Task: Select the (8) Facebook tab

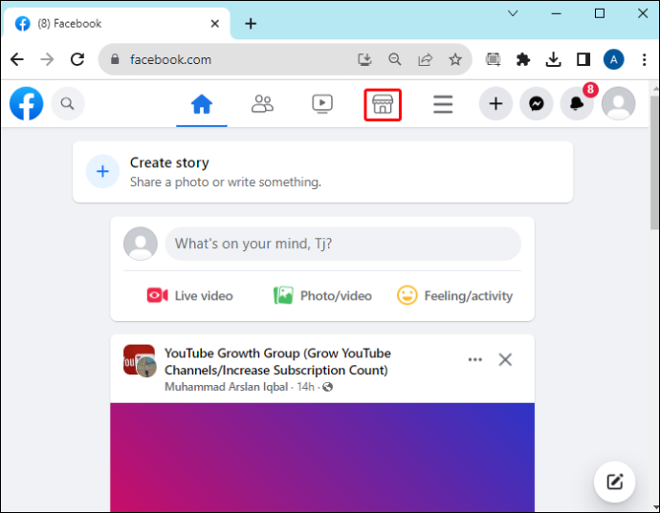Action: [x=117, y=24]
